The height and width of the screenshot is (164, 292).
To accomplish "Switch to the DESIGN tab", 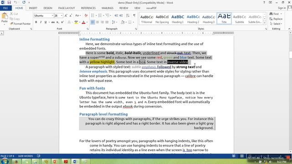I will 48,8.
